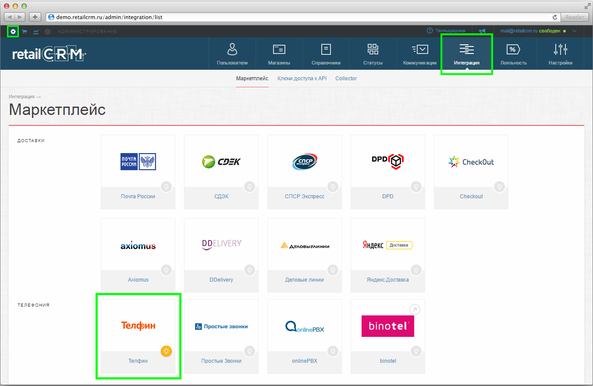Open the Почта России logo tile

pos(138,161)
